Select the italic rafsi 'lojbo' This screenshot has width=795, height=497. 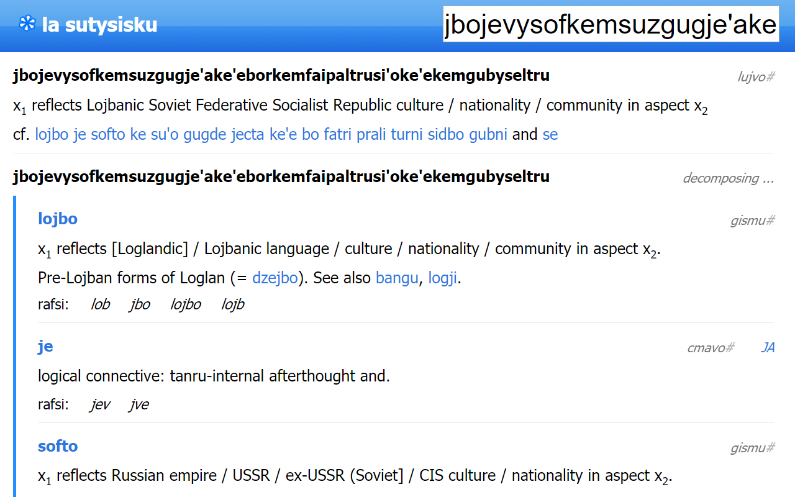tap(186, 304)
